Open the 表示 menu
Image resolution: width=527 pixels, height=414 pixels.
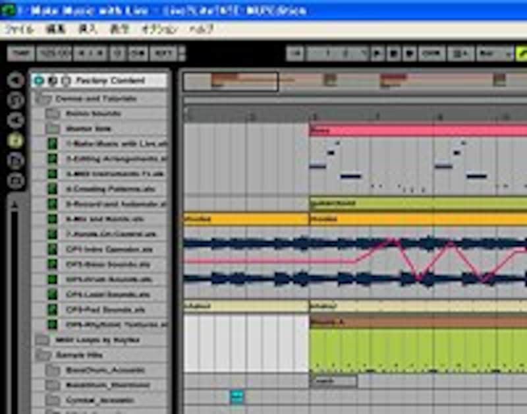coord(120,29)
